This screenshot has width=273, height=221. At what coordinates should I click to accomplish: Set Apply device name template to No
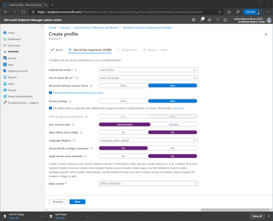[x=123, y=156]
